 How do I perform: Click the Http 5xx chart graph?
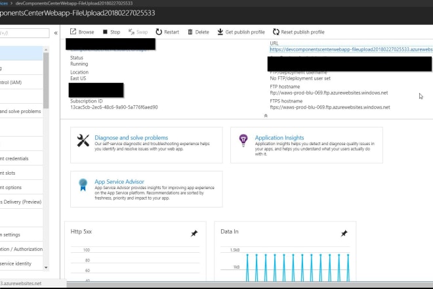135,264
